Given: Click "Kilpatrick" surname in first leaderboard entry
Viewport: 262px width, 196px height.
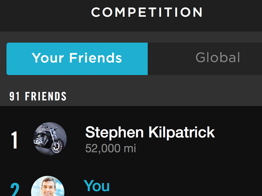Looking at the screenshot, I should coord(182,132).
